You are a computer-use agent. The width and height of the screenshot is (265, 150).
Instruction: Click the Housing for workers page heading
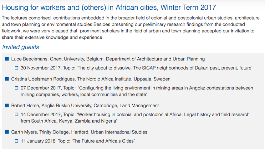coord(109,7)
